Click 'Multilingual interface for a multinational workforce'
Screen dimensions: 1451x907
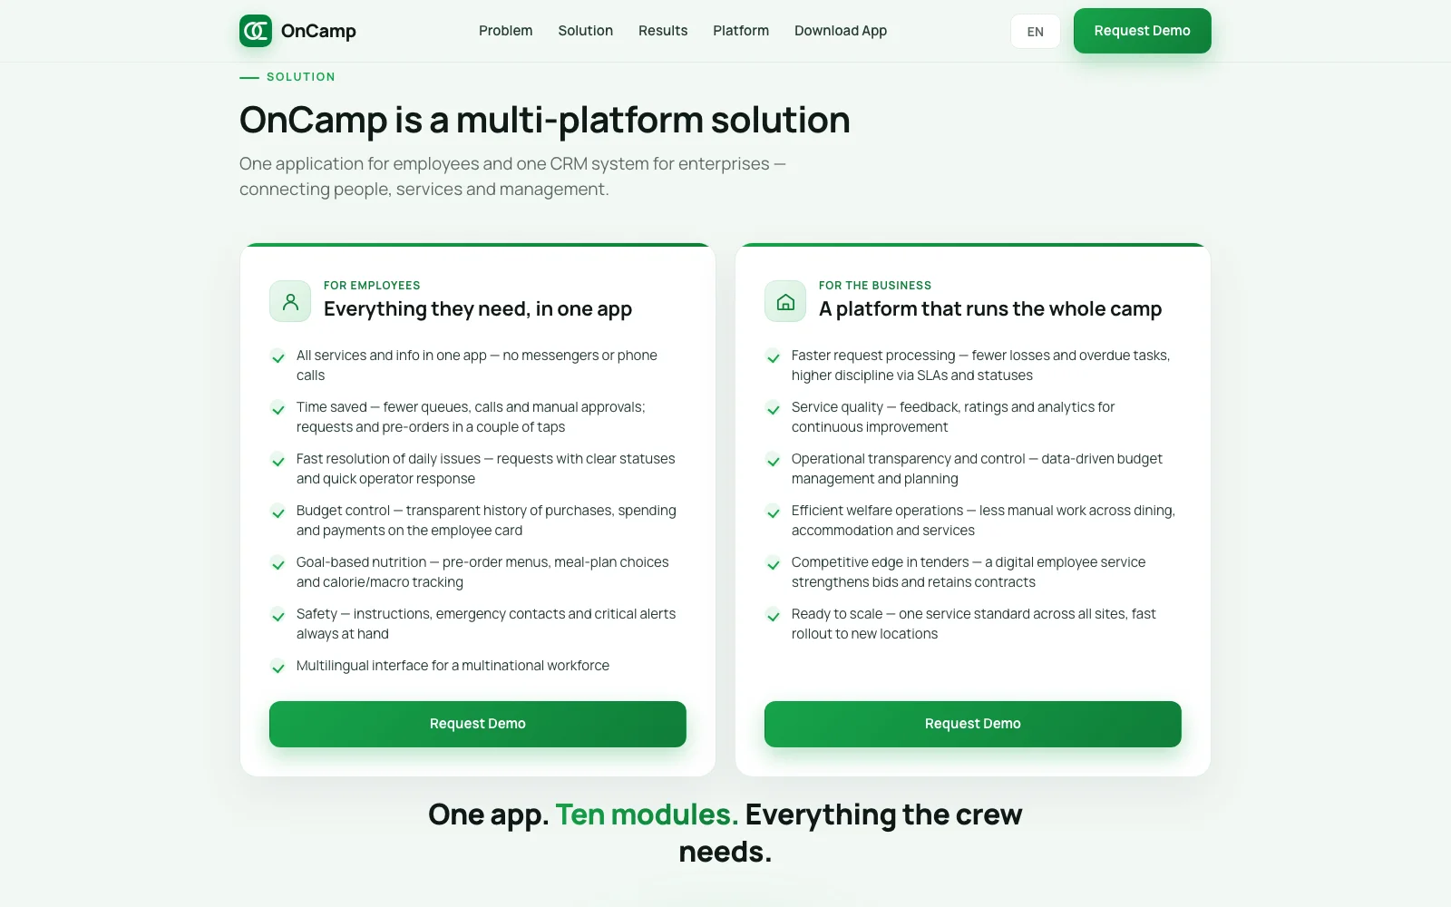(453, 666)
